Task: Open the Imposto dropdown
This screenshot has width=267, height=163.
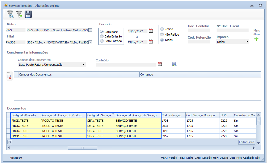Action: (247, 42)
